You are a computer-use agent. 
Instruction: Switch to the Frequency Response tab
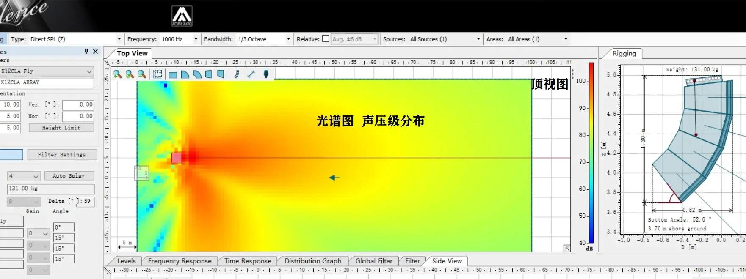(180, 261)
